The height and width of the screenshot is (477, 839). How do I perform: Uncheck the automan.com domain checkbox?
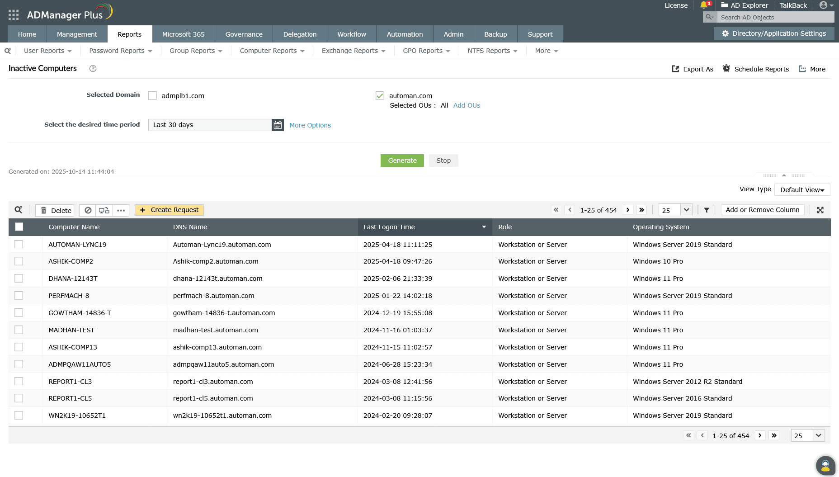click(380, 95)
